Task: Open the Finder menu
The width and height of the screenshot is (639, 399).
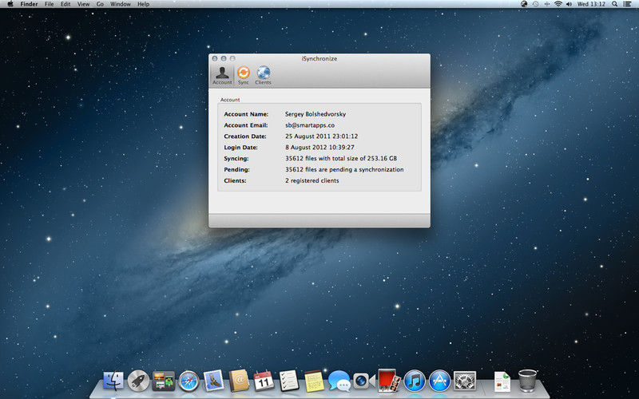Action: click(x=29, y=4)
